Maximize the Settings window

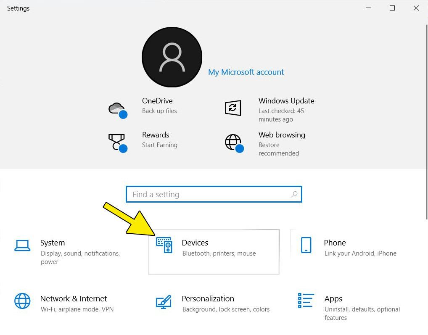coord(392,8)
